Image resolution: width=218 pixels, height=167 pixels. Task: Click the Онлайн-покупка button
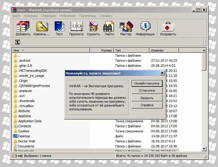coord(147,83)
